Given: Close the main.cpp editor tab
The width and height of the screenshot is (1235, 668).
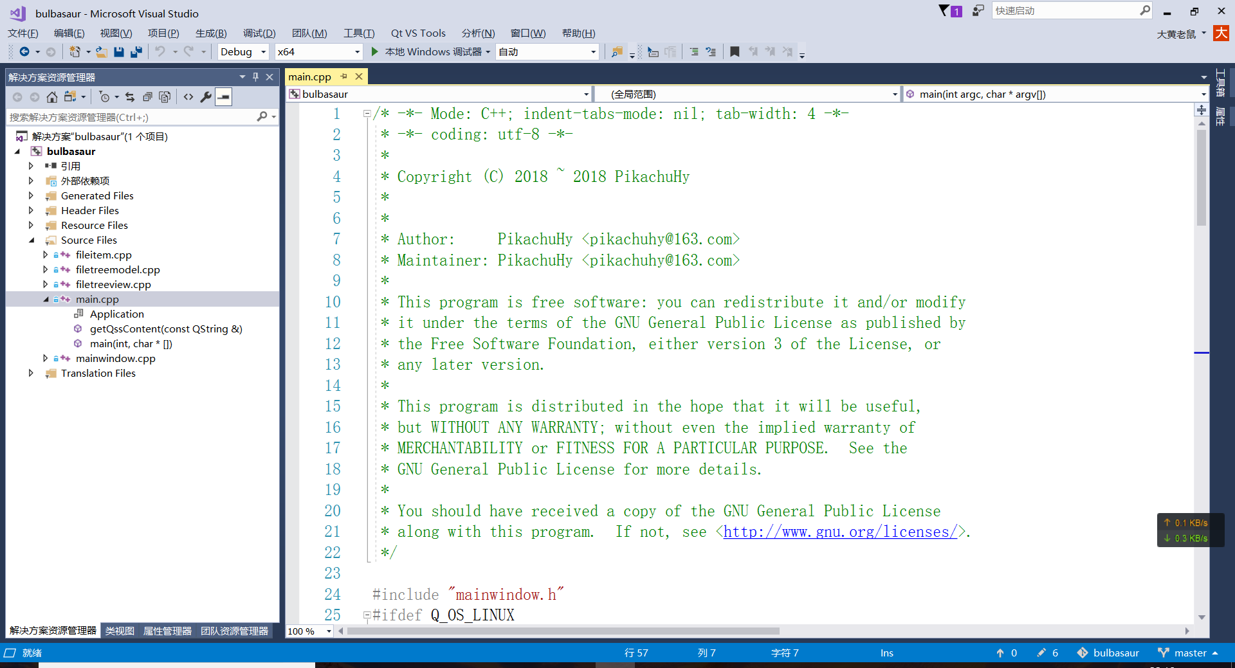Looking at the screenshot, I should coord(359,77).
